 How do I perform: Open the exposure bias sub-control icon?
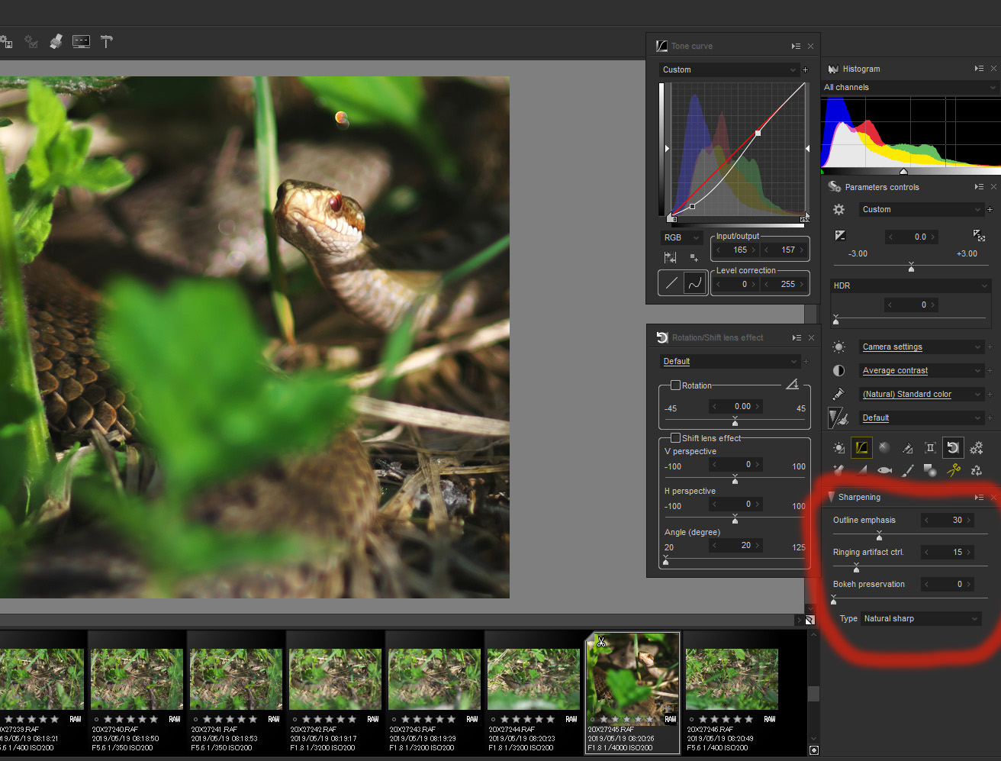838,448
